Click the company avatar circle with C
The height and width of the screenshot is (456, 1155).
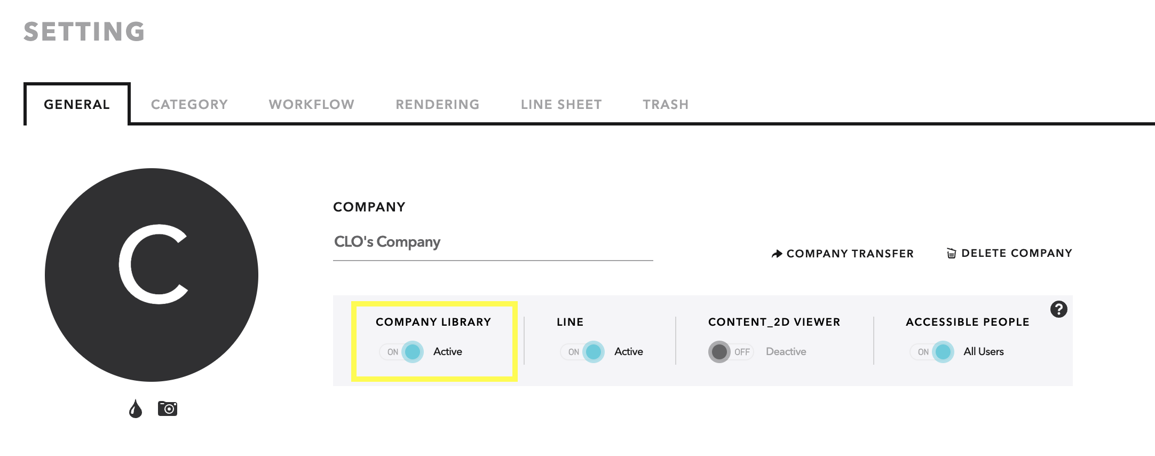click(152, 275)
